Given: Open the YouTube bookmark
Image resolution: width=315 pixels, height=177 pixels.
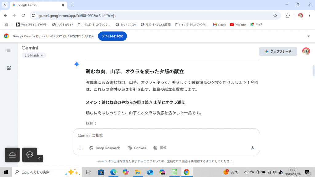Looking at the screenshot, I should 238,25.
